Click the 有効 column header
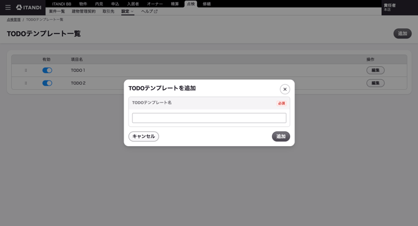 (46, 59)
